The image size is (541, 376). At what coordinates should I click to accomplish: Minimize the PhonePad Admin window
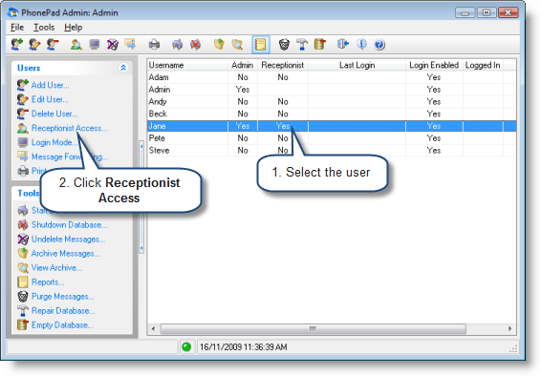coord(465,12)
